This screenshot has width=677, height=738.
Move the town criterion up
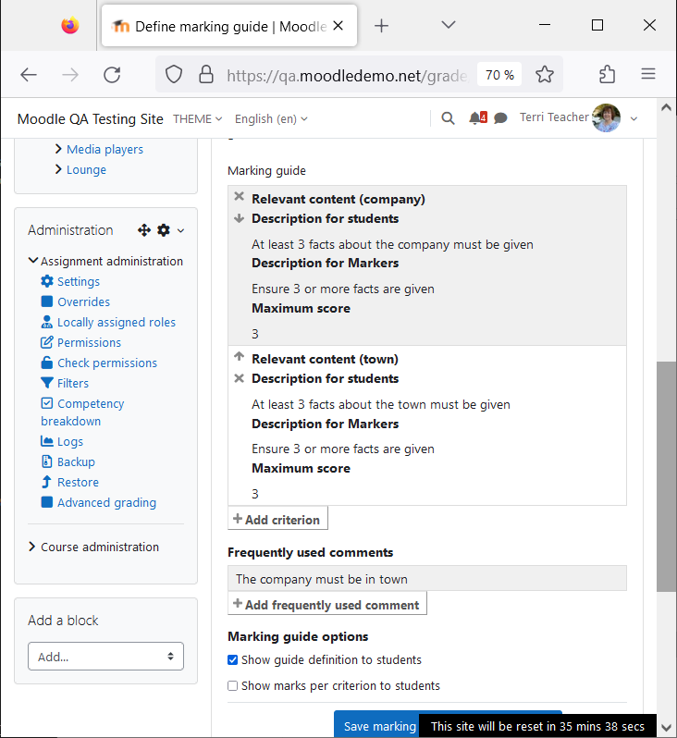pyautogui.click(x=240, y=357)
